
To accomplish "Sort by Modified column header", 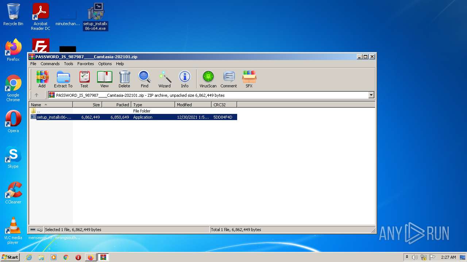I will point(193,105).
